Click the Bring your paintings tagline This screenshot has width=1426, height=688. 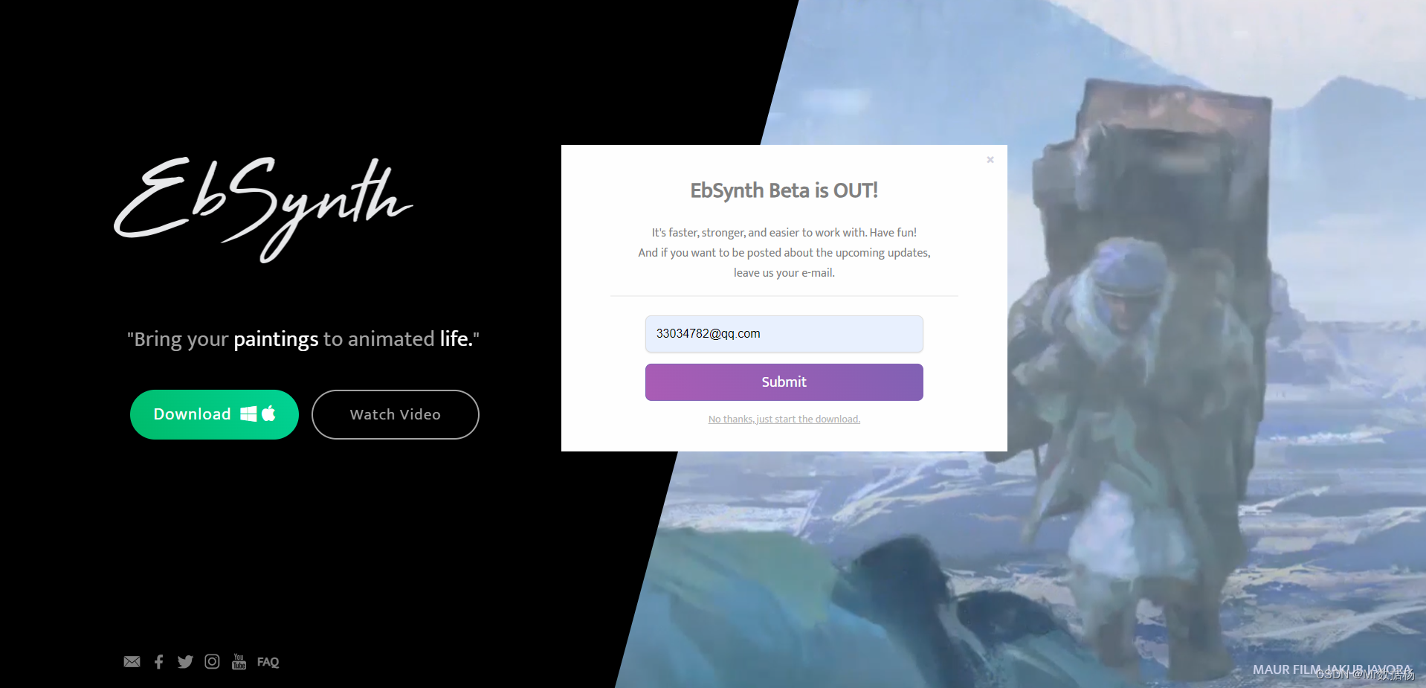pos(303,339)
